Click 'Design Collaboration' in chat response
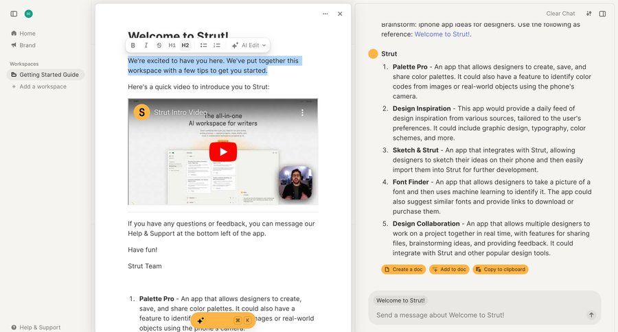This screenshot has width=618, height=332. coord(426,224)
